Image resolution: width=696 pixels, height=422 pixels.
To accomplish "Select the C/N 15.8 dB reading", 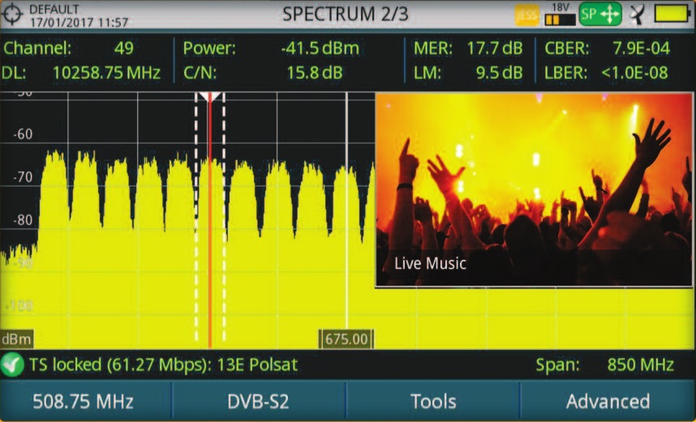I will tap(315, 73).
